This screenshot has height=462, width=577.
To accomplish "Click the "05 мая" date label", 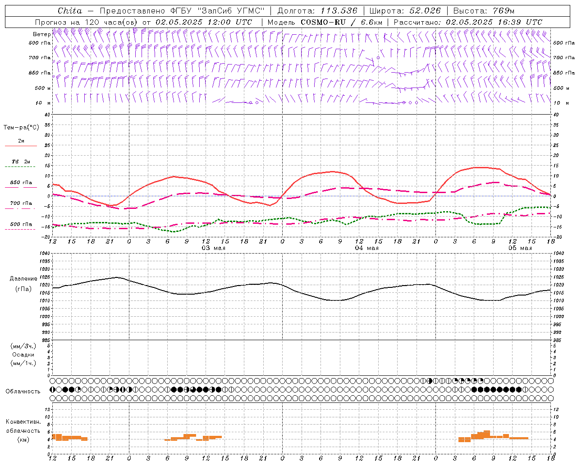I will tap(520, 248).
